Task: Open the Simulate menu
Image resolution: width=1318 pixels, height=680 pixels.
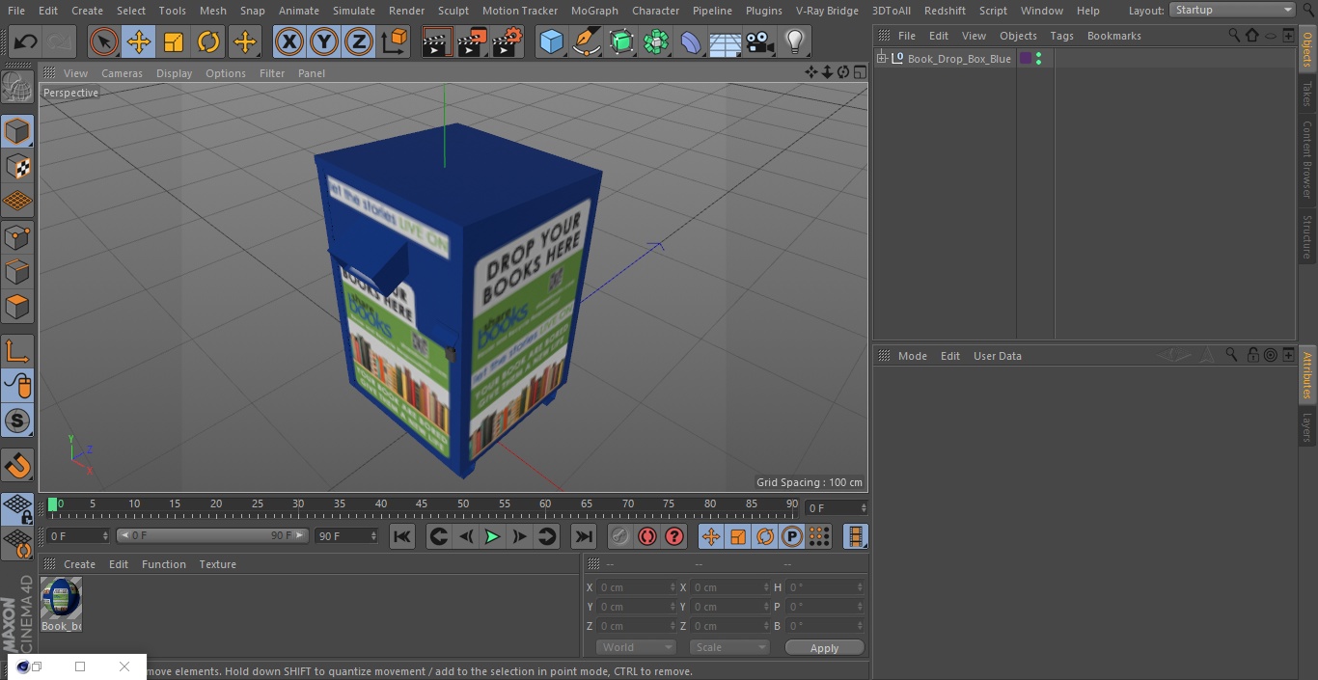Action: pos(354,11)
